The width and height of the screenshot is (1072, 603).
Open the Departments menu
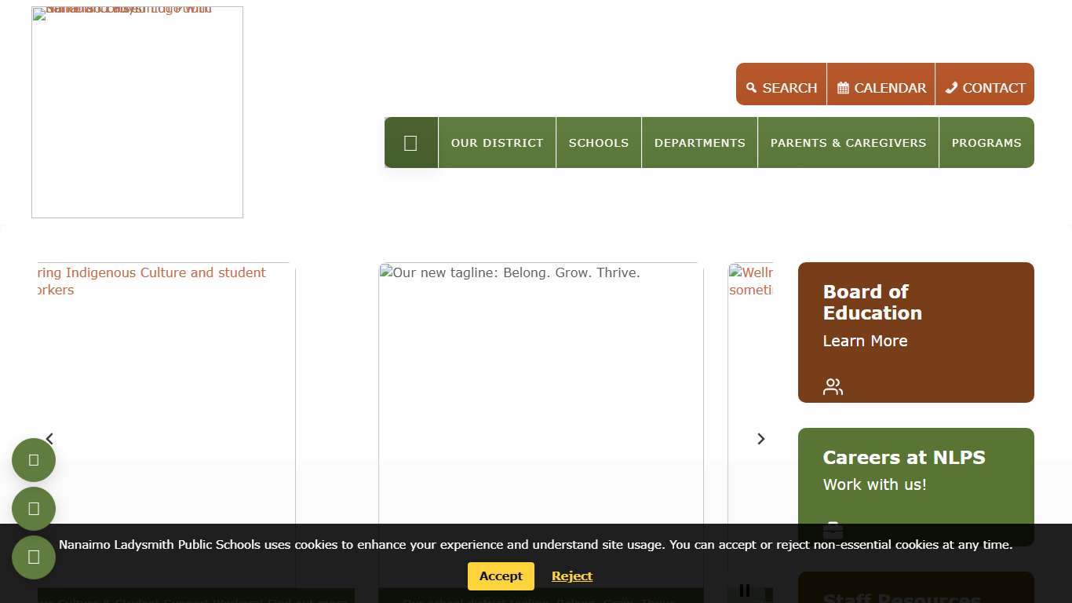coord(699,143)
